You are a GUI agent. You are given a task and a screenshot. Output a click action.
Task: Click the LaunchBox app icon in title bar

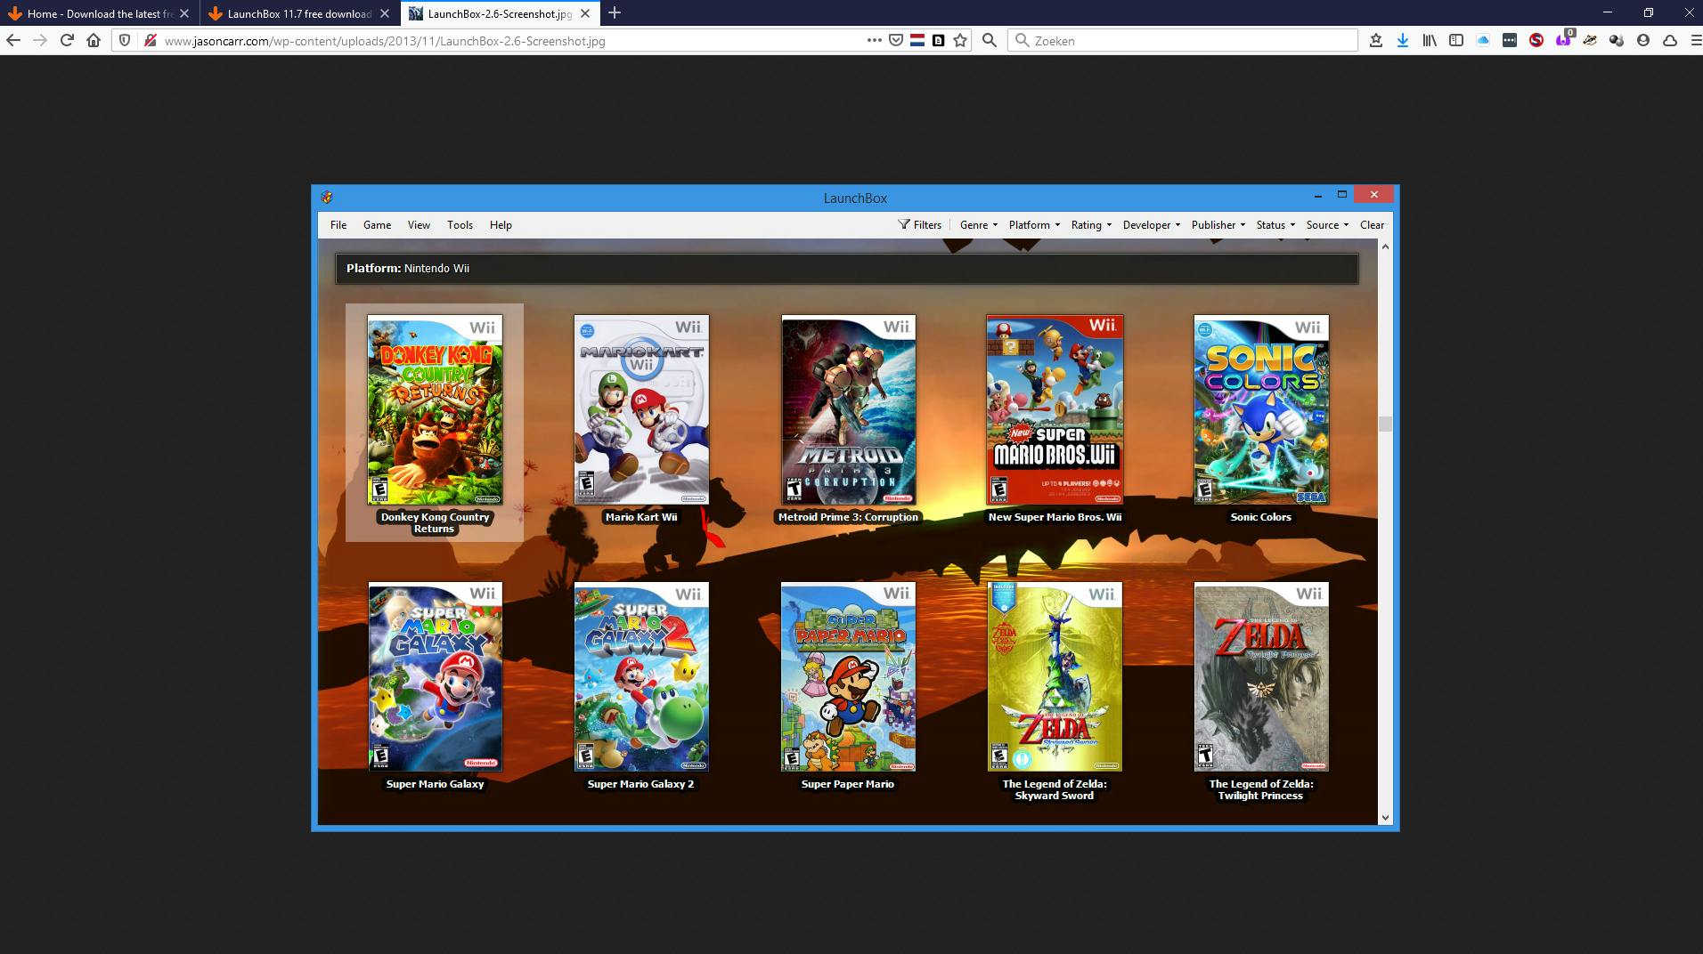(x=327, y=198)
